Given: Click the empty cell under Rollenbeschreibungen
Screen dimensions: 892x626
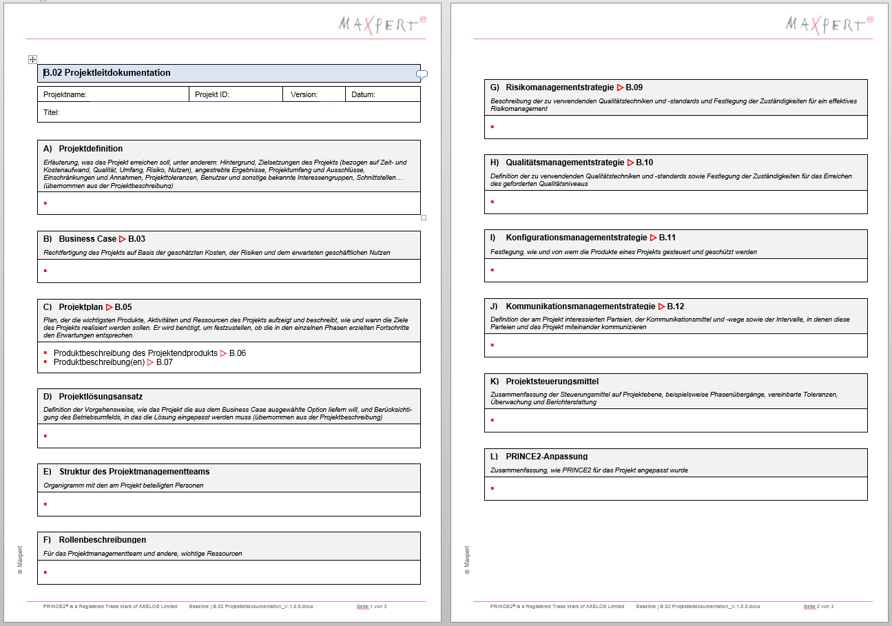Looking at the screenshot, I should (228, 572).
